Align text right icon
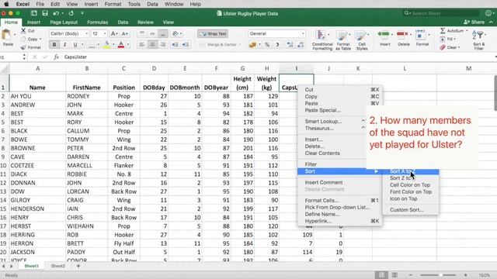This screenshot has height=279, width=497. pyautogui.click(x=163, y=45)
